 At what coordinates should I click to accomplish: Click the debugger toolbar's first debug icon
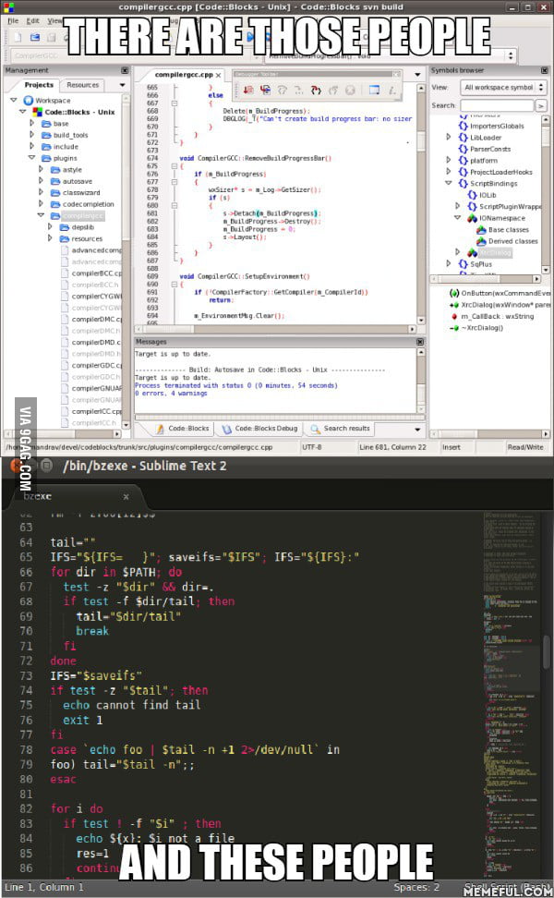click(x=249, y=90)
